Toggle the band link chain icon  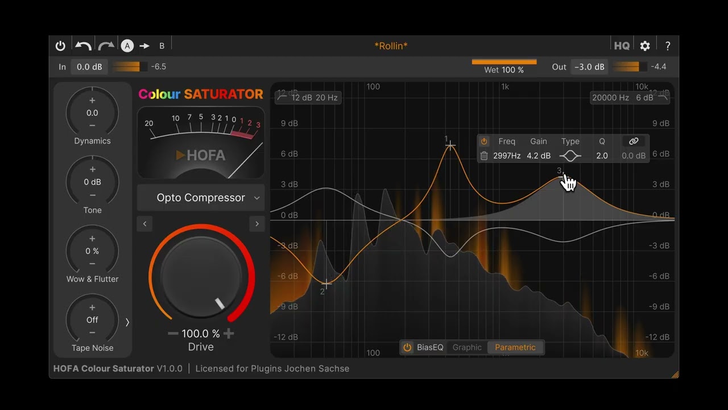coord(634,141)
